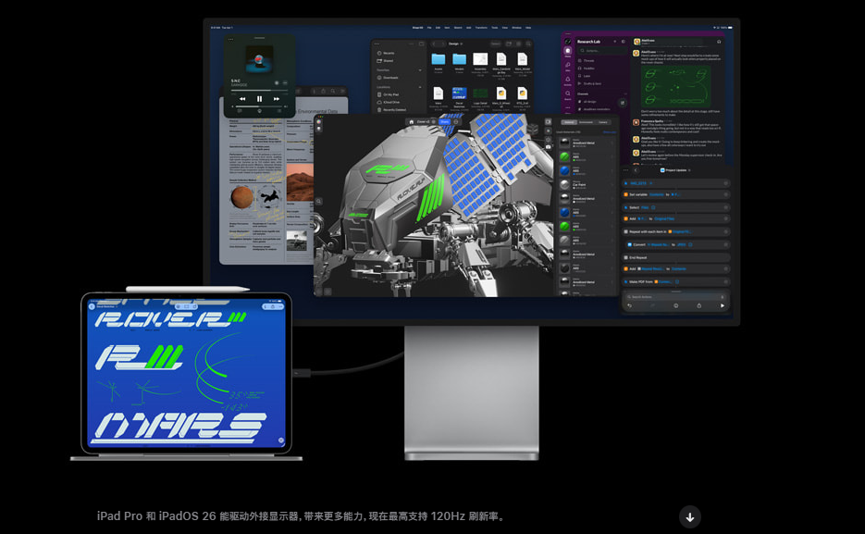865x534 pixels.
Task: Click the magnifier icon in 3D viewport
Action: pos(319,202)
